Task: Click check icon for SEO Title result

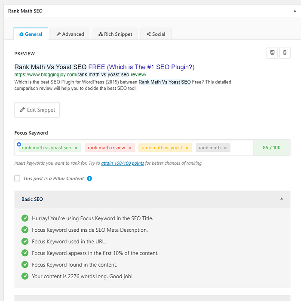Action: coord(25,218)
